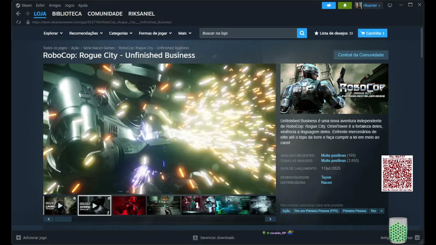Select the Tiro em Primeira Pessoa (FPS) tag
This screenshot has width=436, height=245.
[x=316, y=211]
